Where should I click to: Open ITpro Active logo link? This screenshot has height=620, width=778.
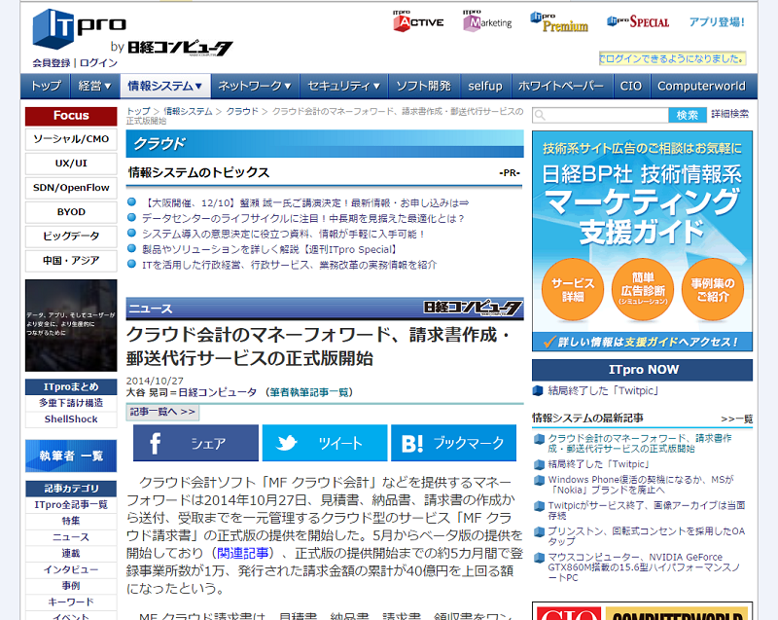418,21
